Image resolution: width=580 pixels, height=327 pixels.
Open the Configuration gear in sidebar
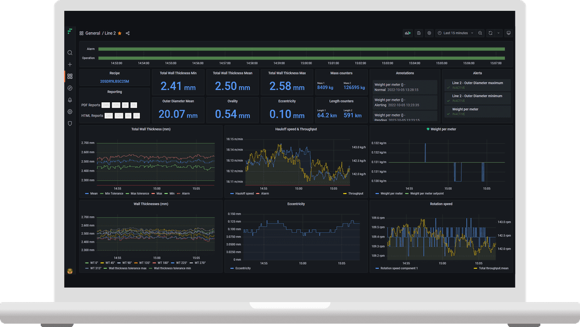pyautogui.click(x=70, y=111)
